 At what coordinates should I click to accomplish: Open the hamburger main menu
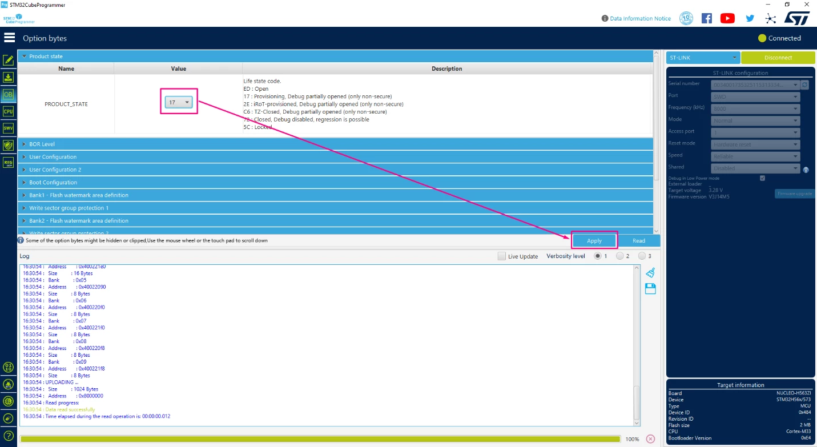(x=9, y=38)
